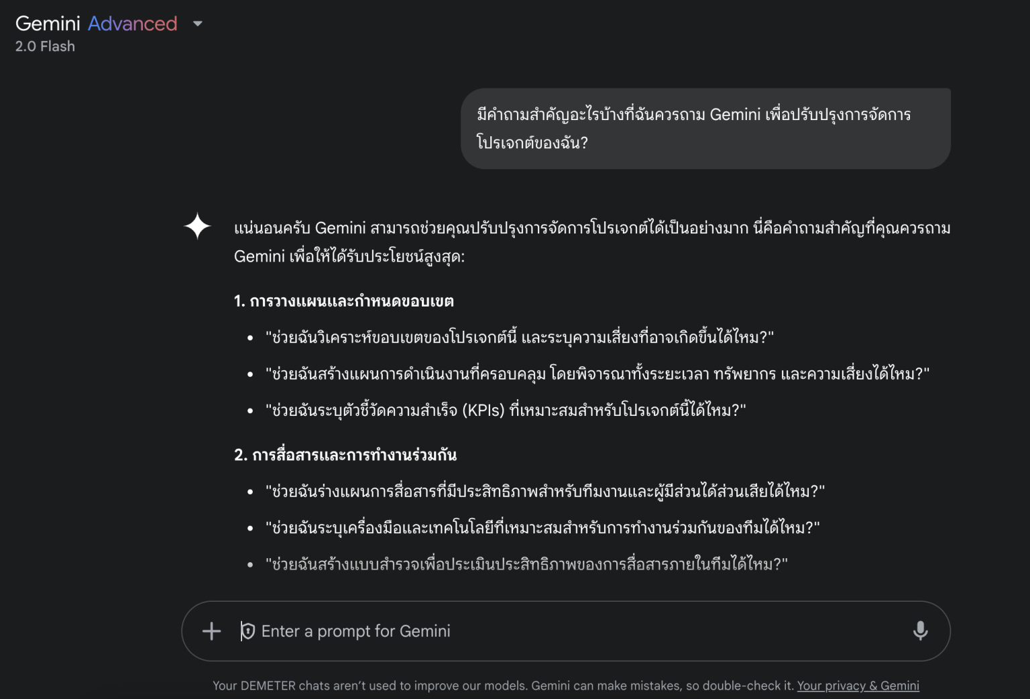
Task: Click the bullet starting "ช่วยฉันสร้างแบบสำรวจ"
Action: click(x=526, y=564)
